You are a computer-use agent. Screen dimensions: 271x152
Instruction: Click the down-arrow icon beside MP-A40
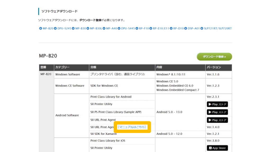coord(104,28)
